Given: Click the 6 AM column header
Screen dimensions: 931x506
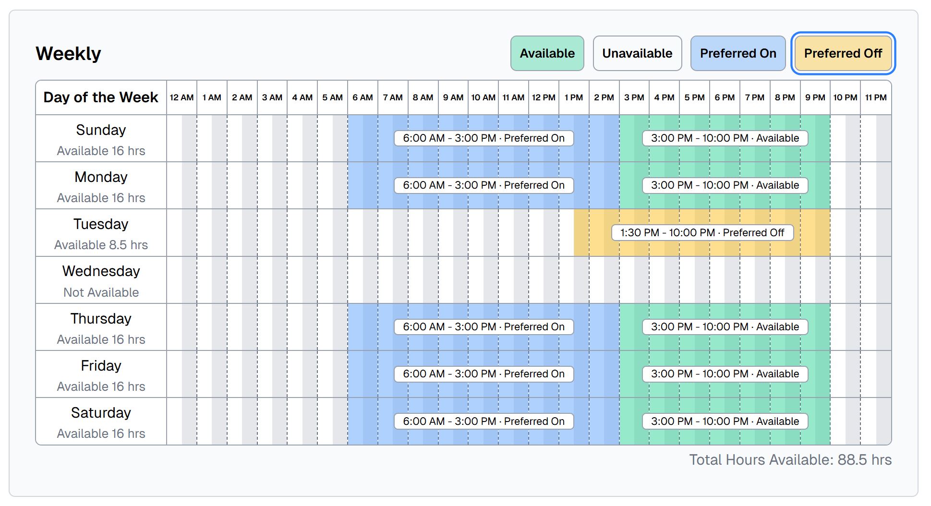Looking at the screenshot, I should point(363,97).
